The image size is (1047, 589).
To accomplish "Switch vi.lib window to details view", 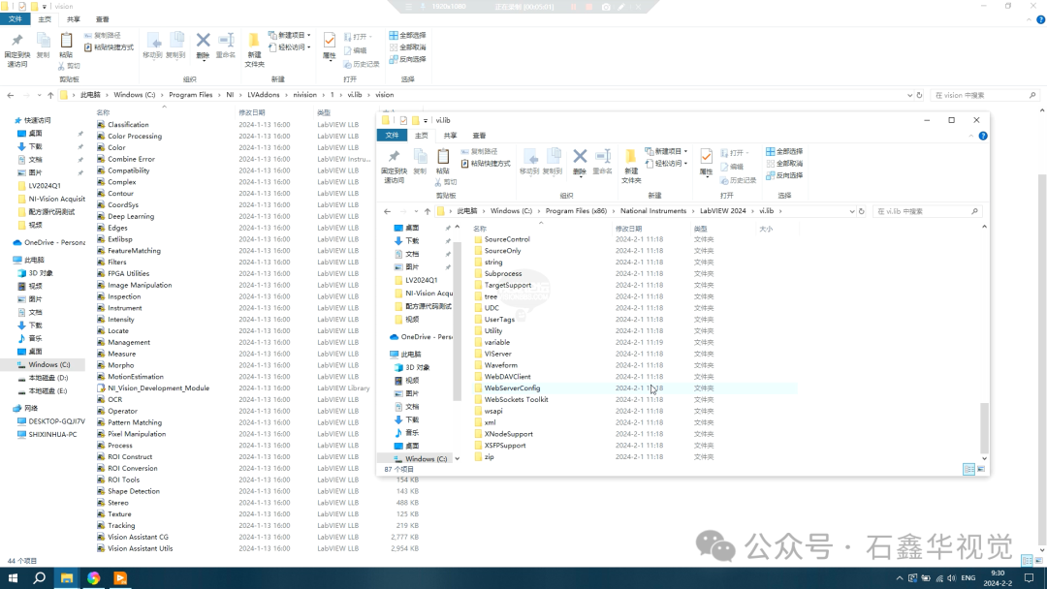I will pos(968,470).
